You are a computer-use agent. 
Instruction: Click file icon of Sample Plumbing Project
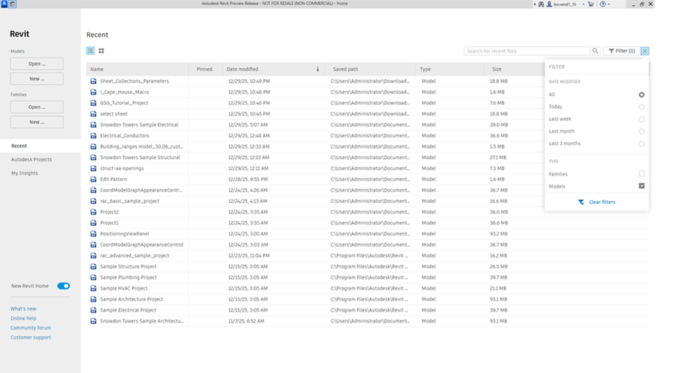93,277
